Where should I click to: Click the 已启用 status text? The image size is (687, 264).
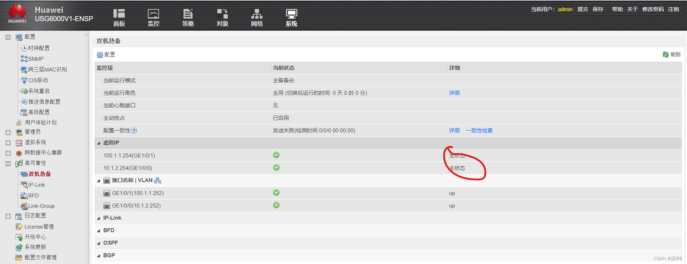281,118
